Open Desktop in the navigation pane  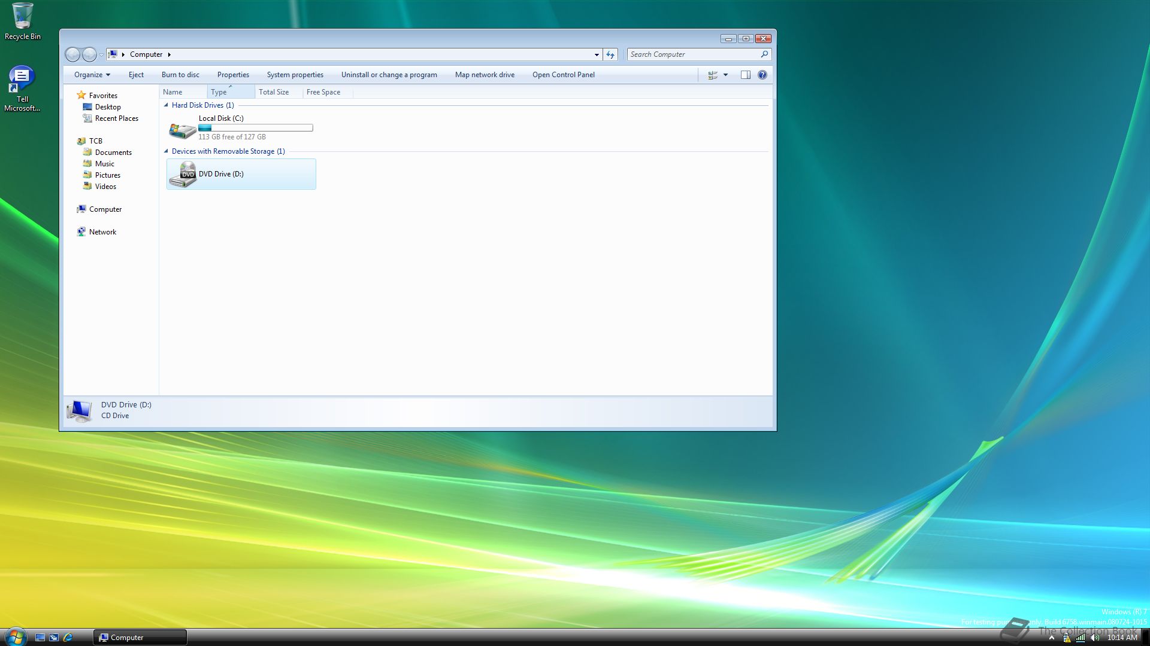point(108,107)
